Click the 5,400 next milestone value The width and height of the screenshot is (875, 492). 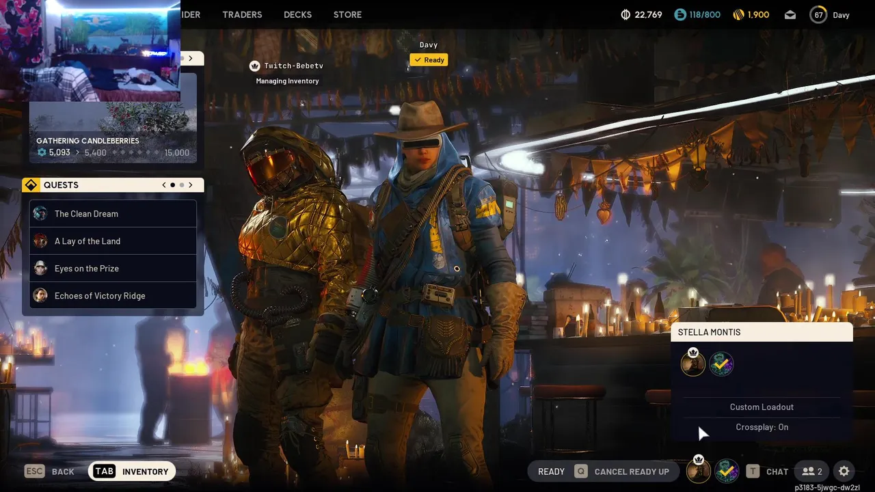click(95, 152)
